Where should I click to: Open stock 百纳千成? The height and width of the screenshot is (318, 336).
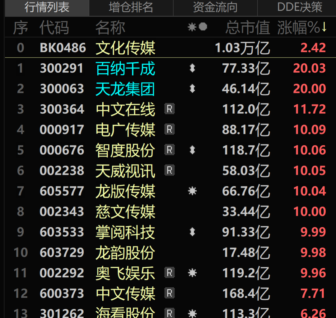[125, 68]
